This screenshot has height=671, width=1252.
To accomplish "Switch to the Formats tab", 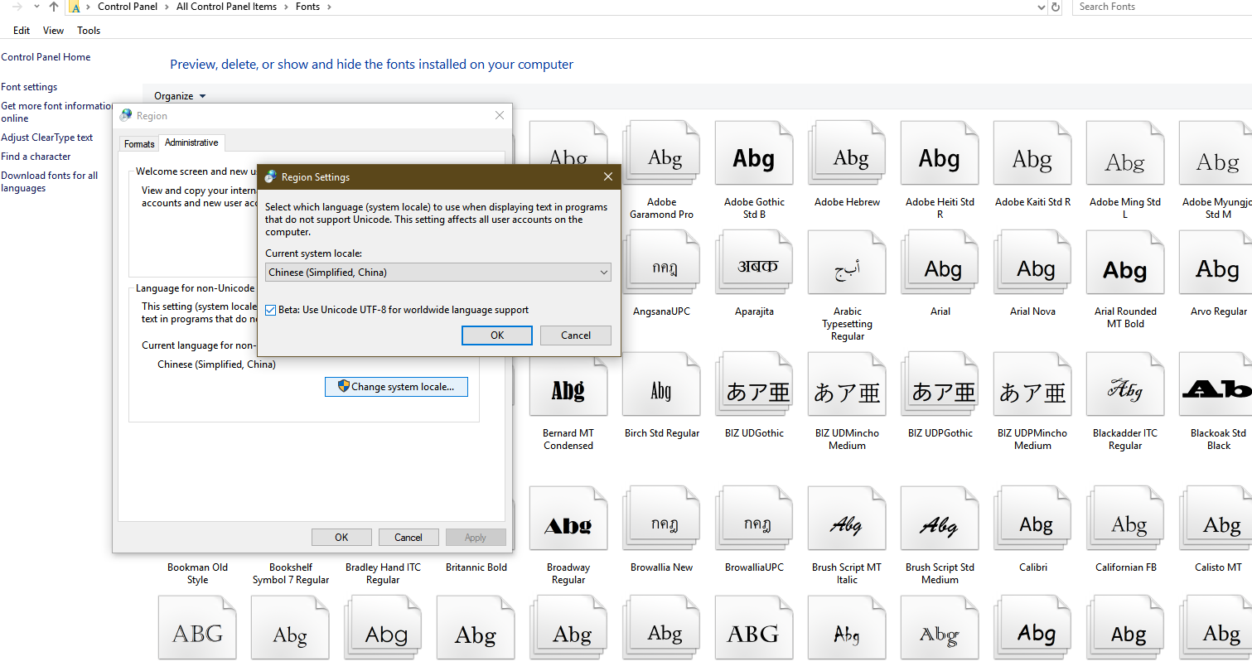I will point(139,144).
